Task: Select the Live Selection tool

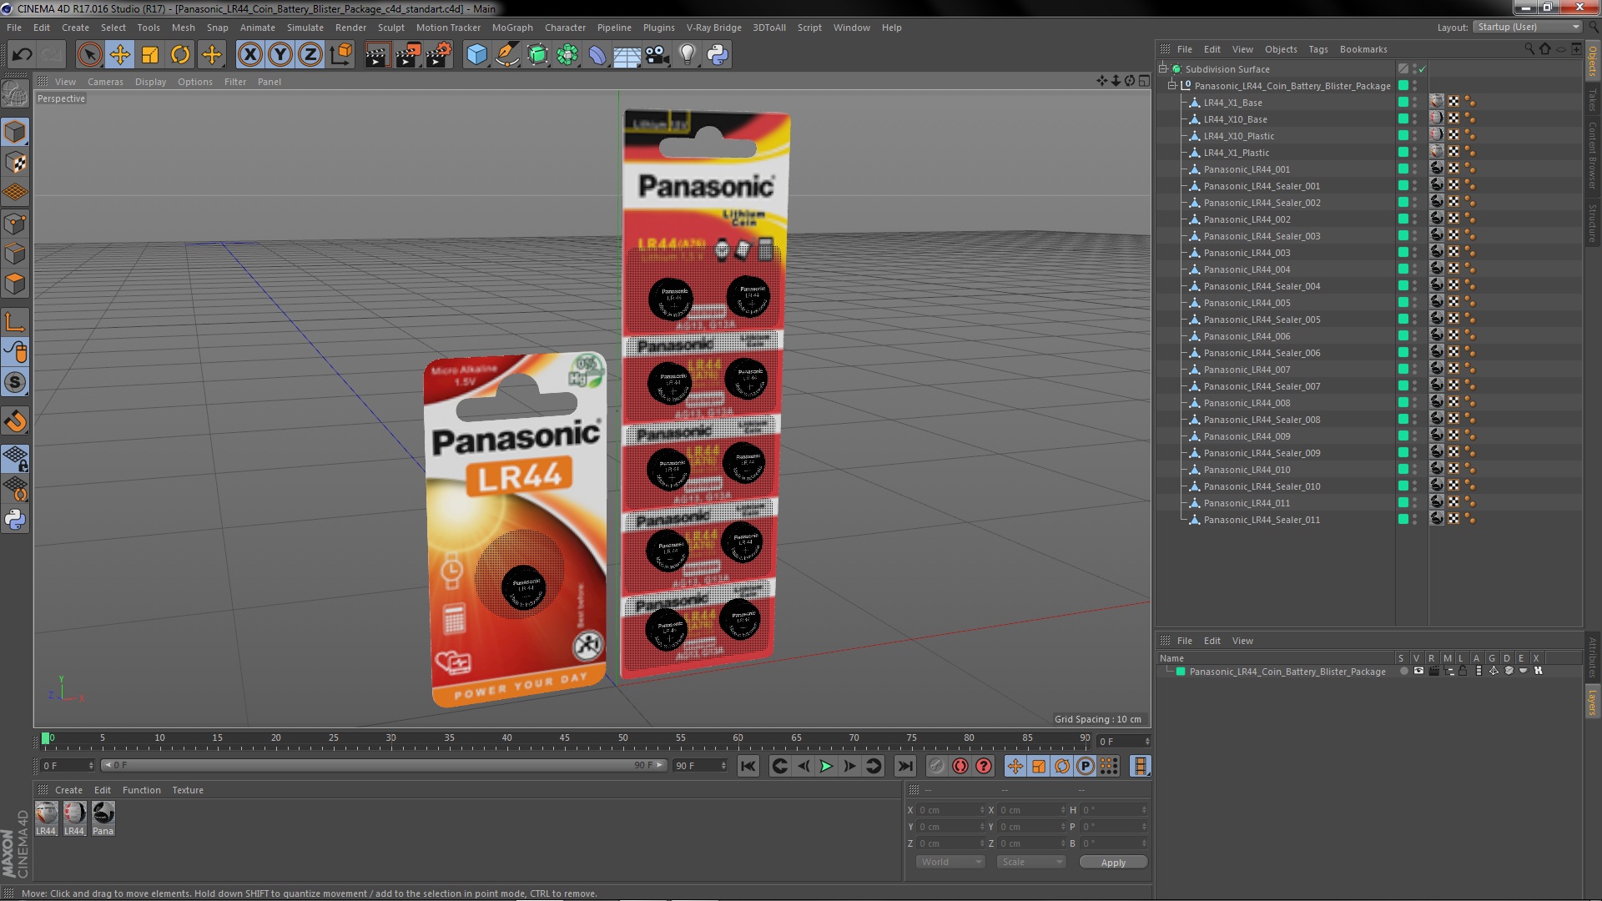Action: 89,55
